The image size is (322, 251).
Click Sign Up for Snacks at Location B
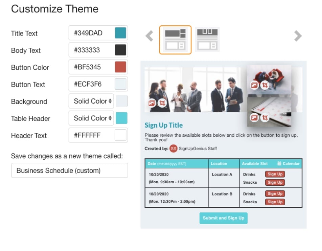pyautogui.click(x=275, y=202)
